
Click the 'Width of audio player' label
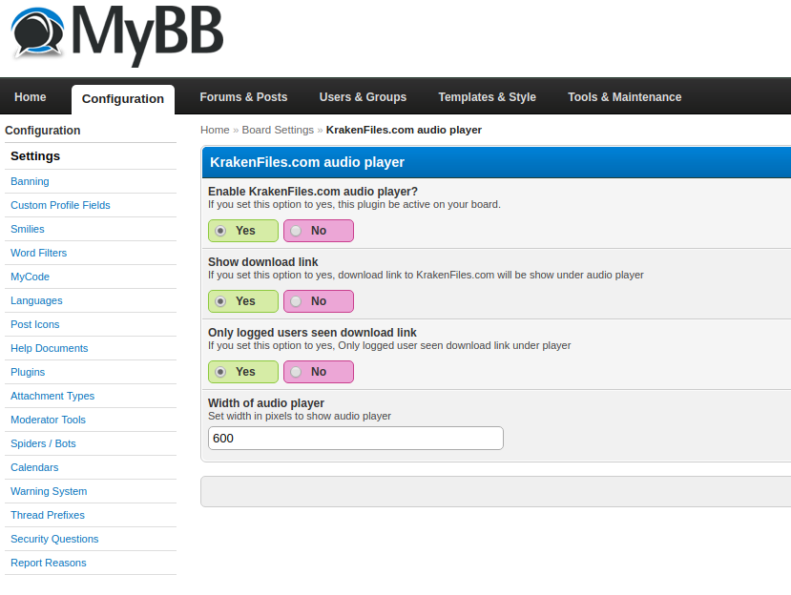click(266, 403)
